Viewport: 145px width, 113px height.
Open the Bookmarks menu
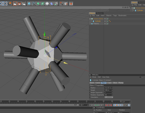[122, 16]
